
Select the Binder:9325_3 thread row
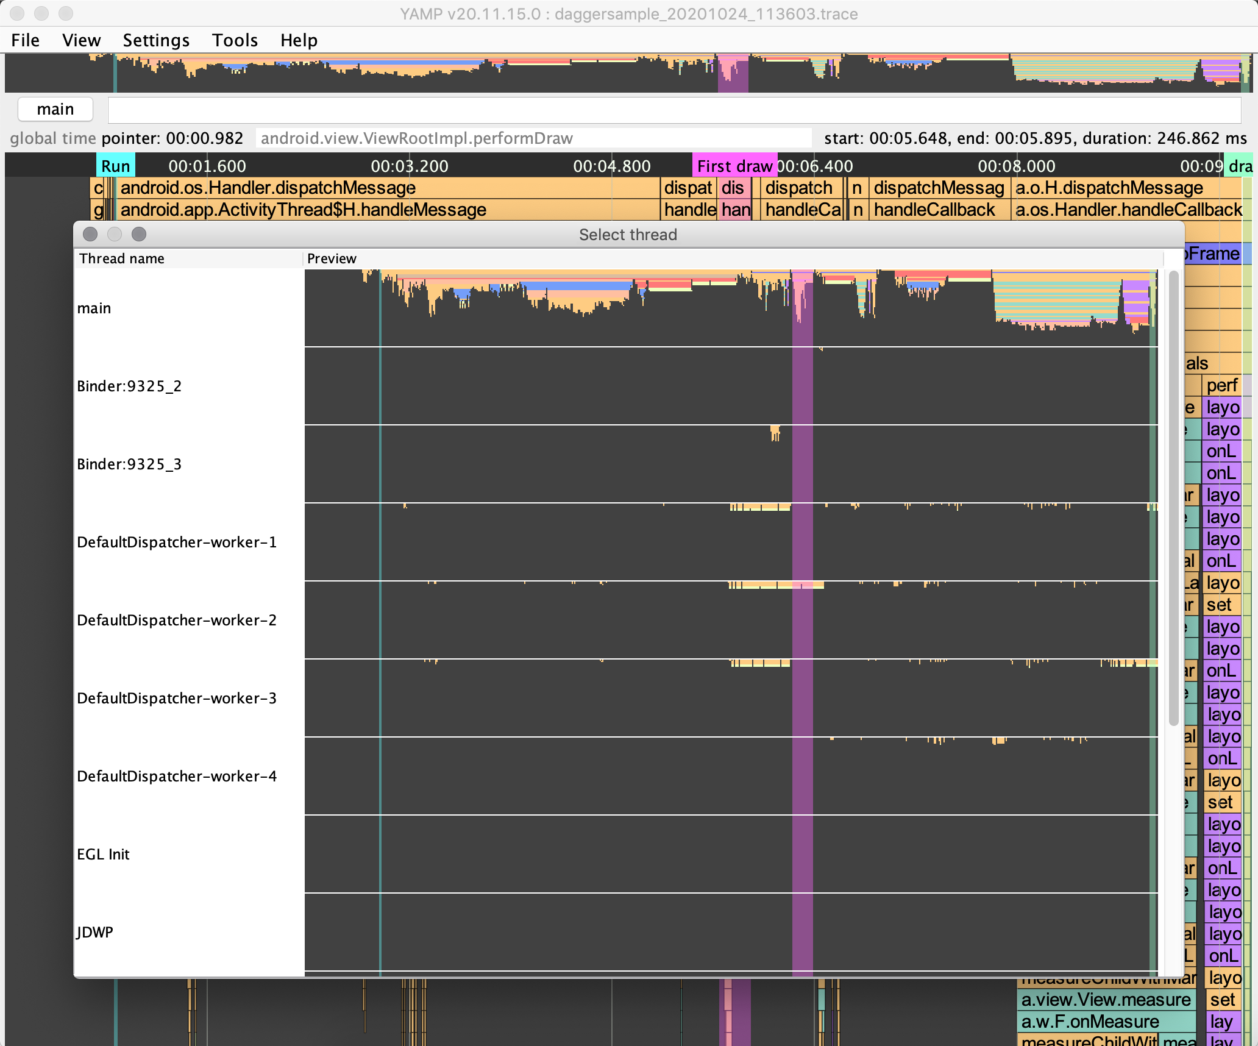click(x=129, y=464)
